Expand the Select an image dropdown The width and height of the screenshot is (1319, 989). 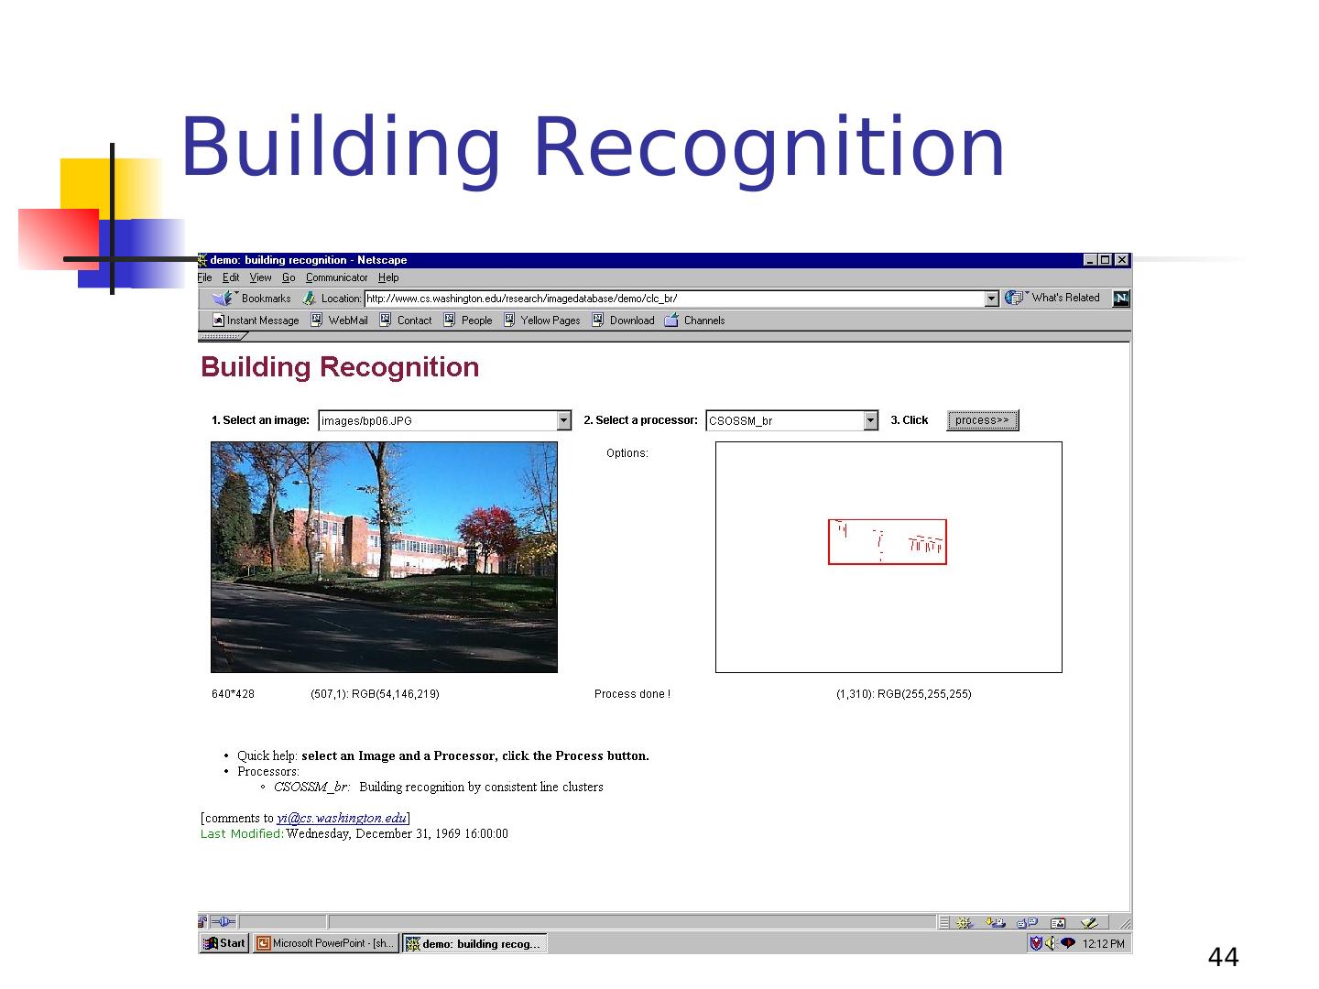564,420
